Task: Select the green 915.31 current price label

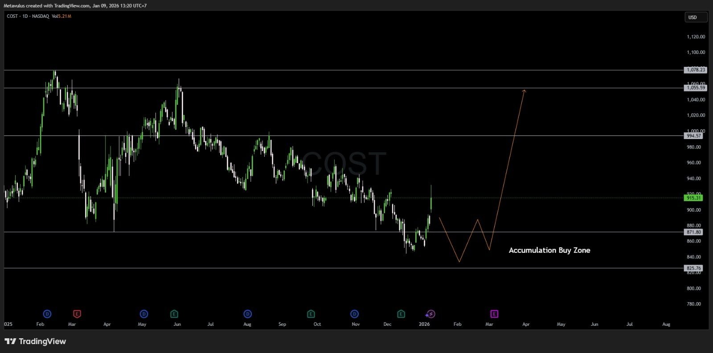Action: [694, 198]
